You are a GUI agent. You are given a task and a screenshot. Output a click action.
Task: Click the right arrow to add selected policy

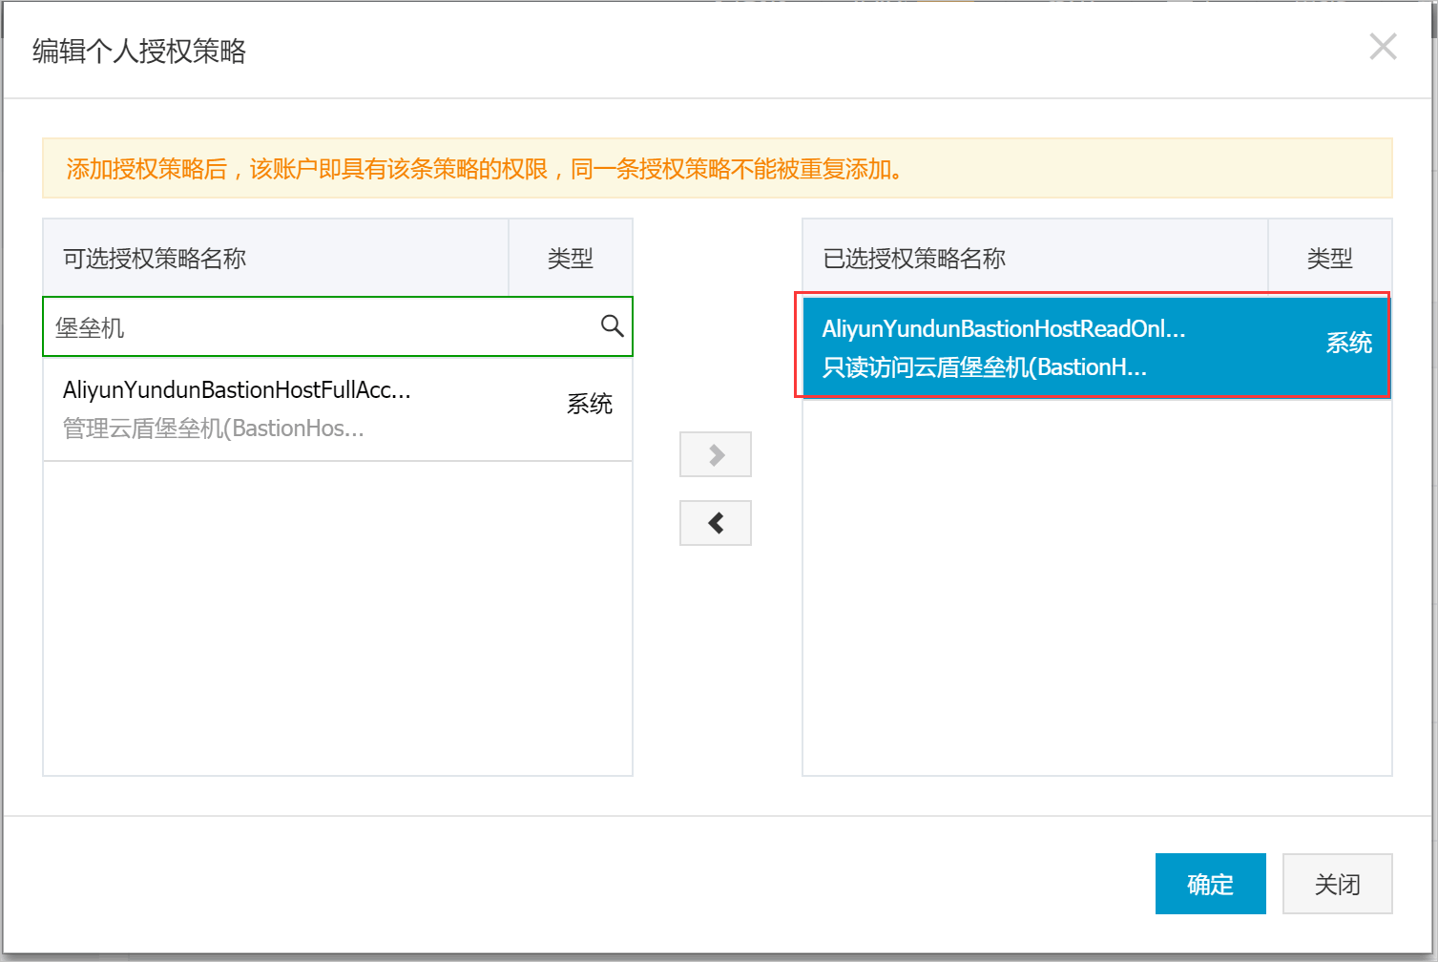tap(716, 454)
